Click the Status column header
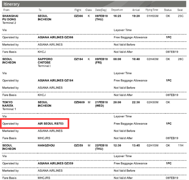This screenshot has width=189, height=180. click(x=168, y=10)
